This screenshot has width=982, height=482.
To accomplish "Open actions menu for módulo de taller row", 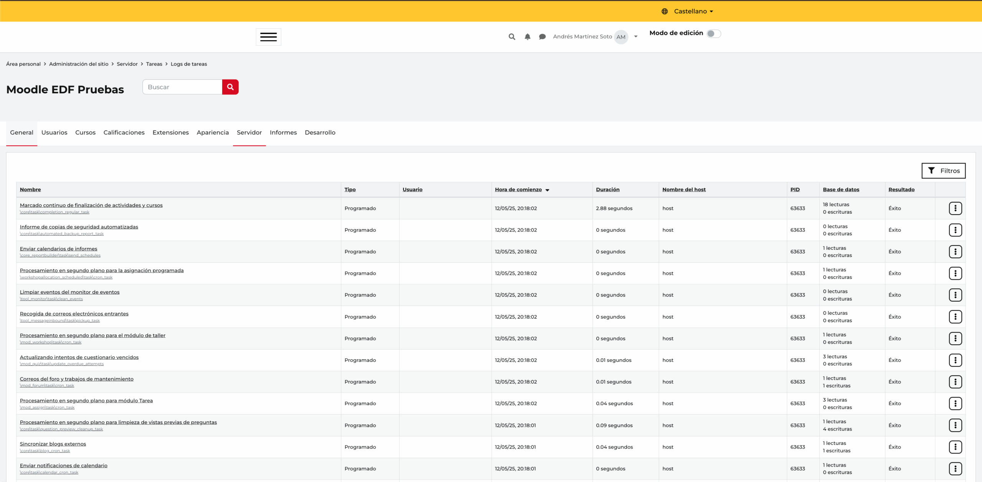I will click(x=955, y=338).
